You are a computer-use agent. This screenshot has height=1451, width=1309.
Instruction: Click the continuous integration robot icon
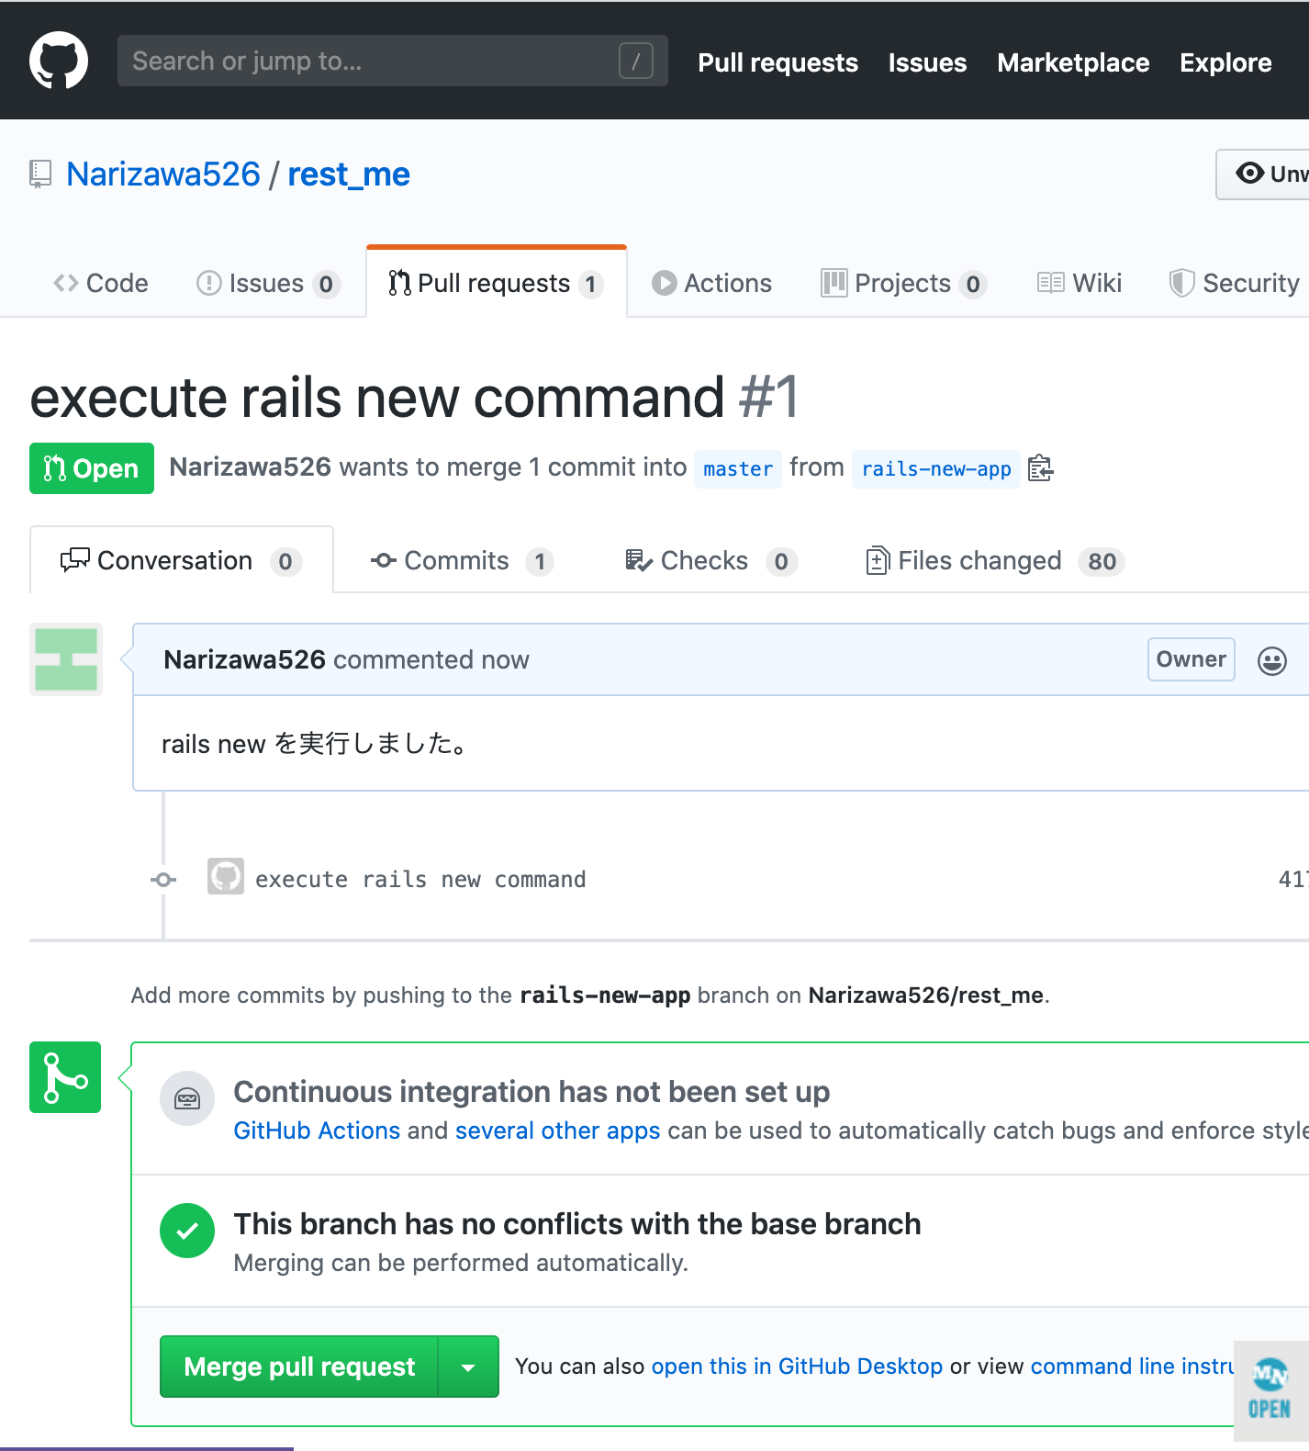187,1098
